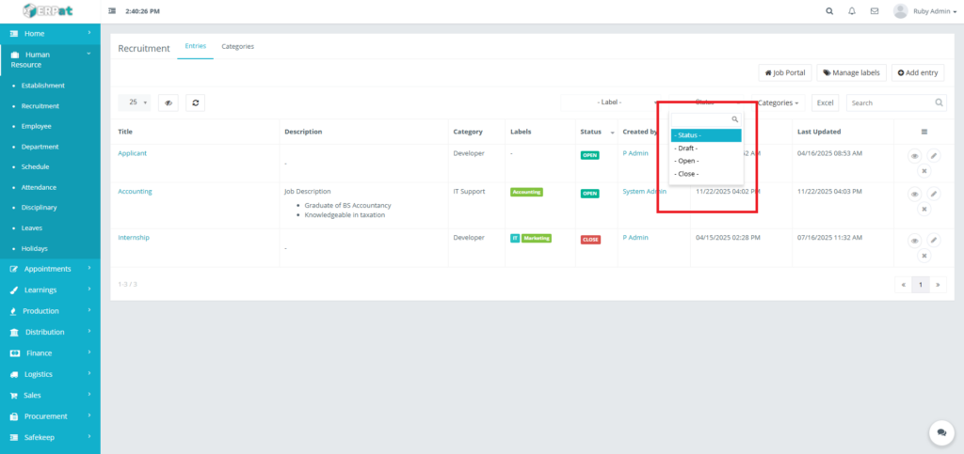Open the notifications bell

[852, 11]
